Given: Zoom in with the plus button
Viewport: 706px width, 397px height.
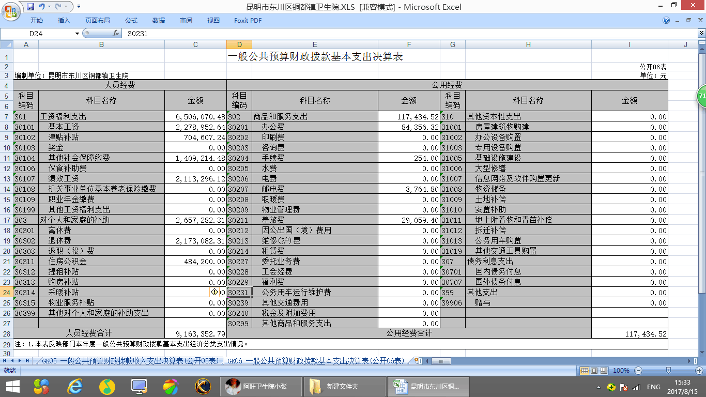Looking at the screenshot, I should pyautogui.click(x=699, y=371).
